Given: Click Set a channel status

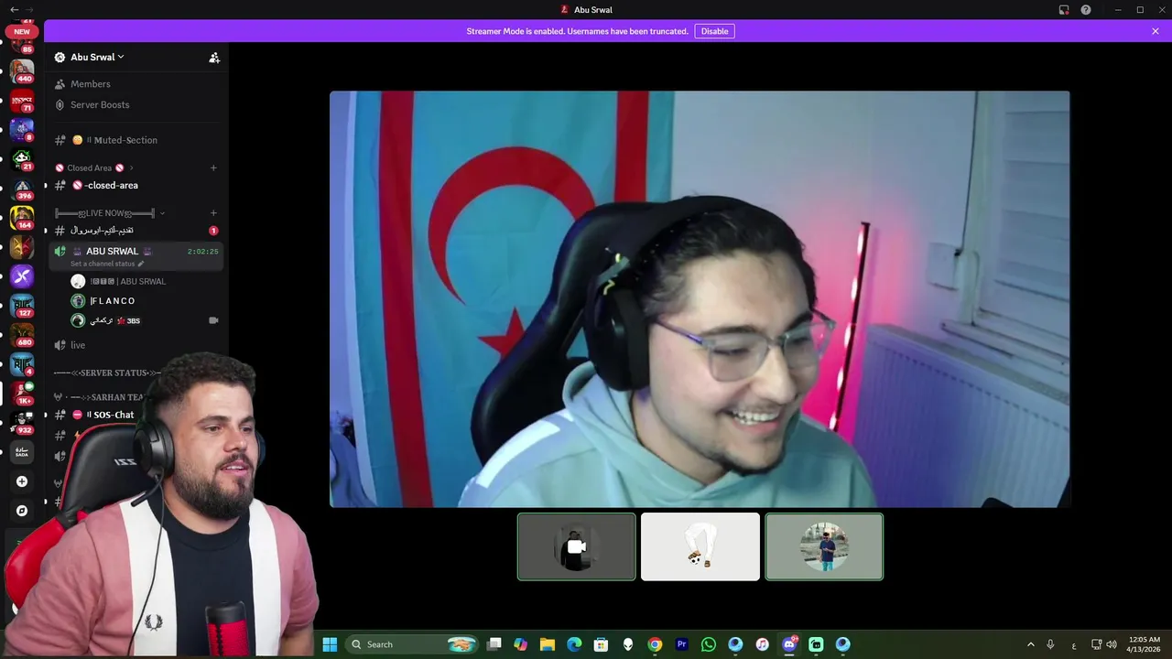Looking at the screenshot, I should coord(107,264).
